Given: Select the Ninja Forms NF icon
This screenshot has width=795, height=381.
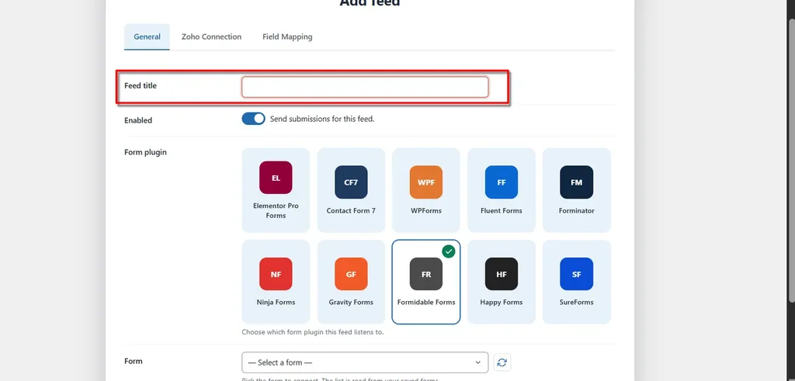Looking at the screenshot, I should tap(276, 274).
